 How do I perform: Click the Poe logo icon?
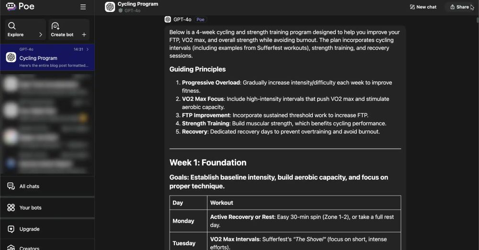(x=11, y=6)
